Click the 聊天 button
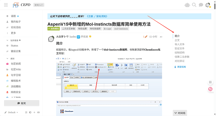216x116 pixels. [x=22, y=103]
